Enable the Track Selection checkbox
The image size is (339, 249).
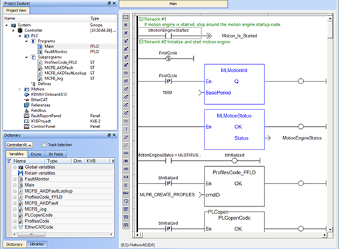[44, 145]
